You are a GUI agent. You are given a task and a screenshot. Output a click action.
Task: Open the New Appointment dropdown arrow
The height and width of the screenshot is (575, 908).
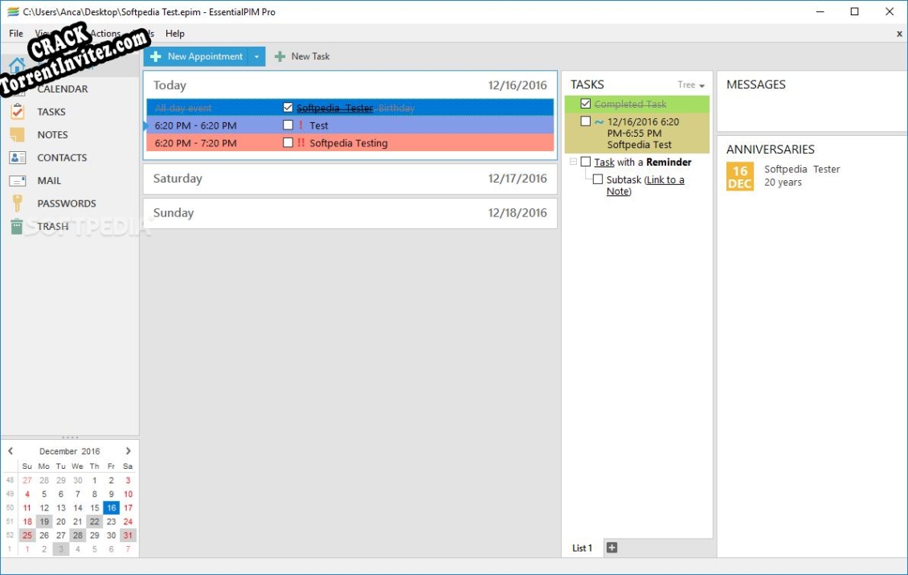[256, 56]
